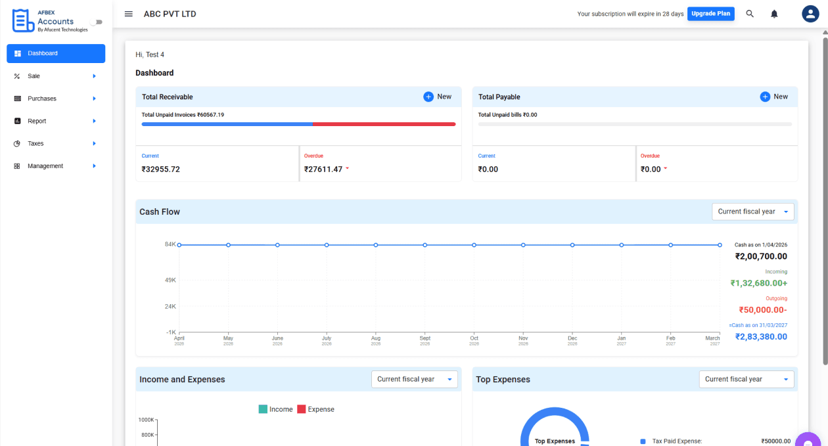Click the closing cash ₹2,83,380.00

click(x=761, y=336)
